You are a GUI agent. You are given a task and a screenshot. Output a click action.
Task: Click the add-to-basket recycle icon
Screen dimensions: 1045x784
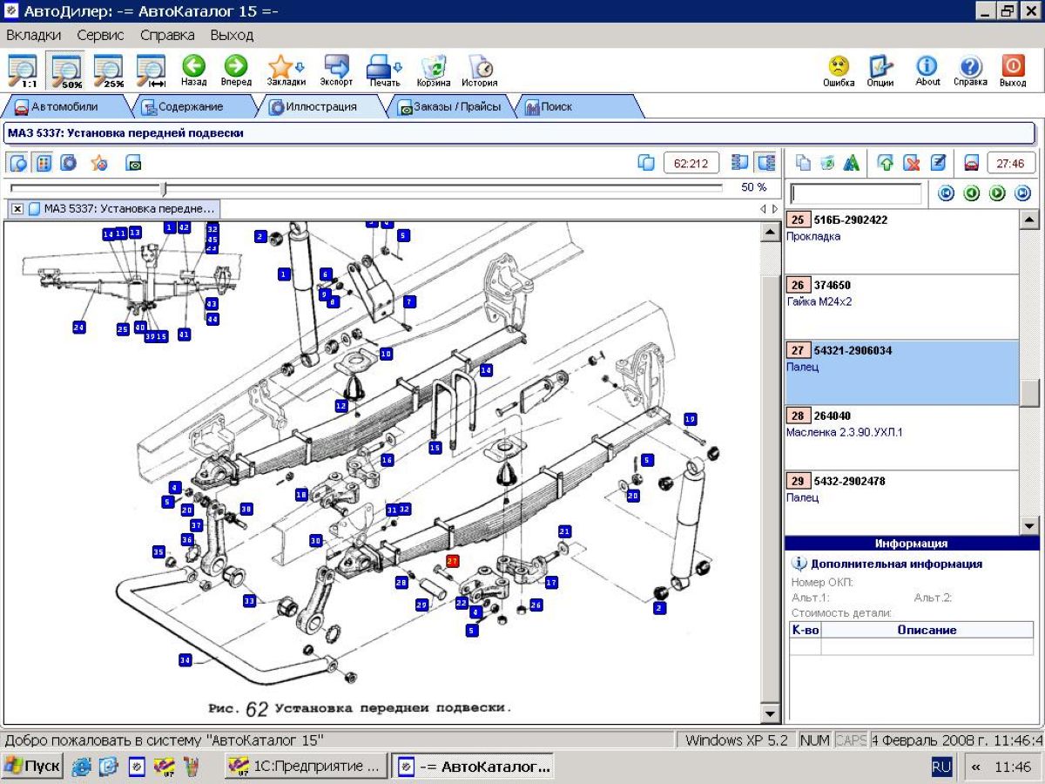tap(827, 163)
